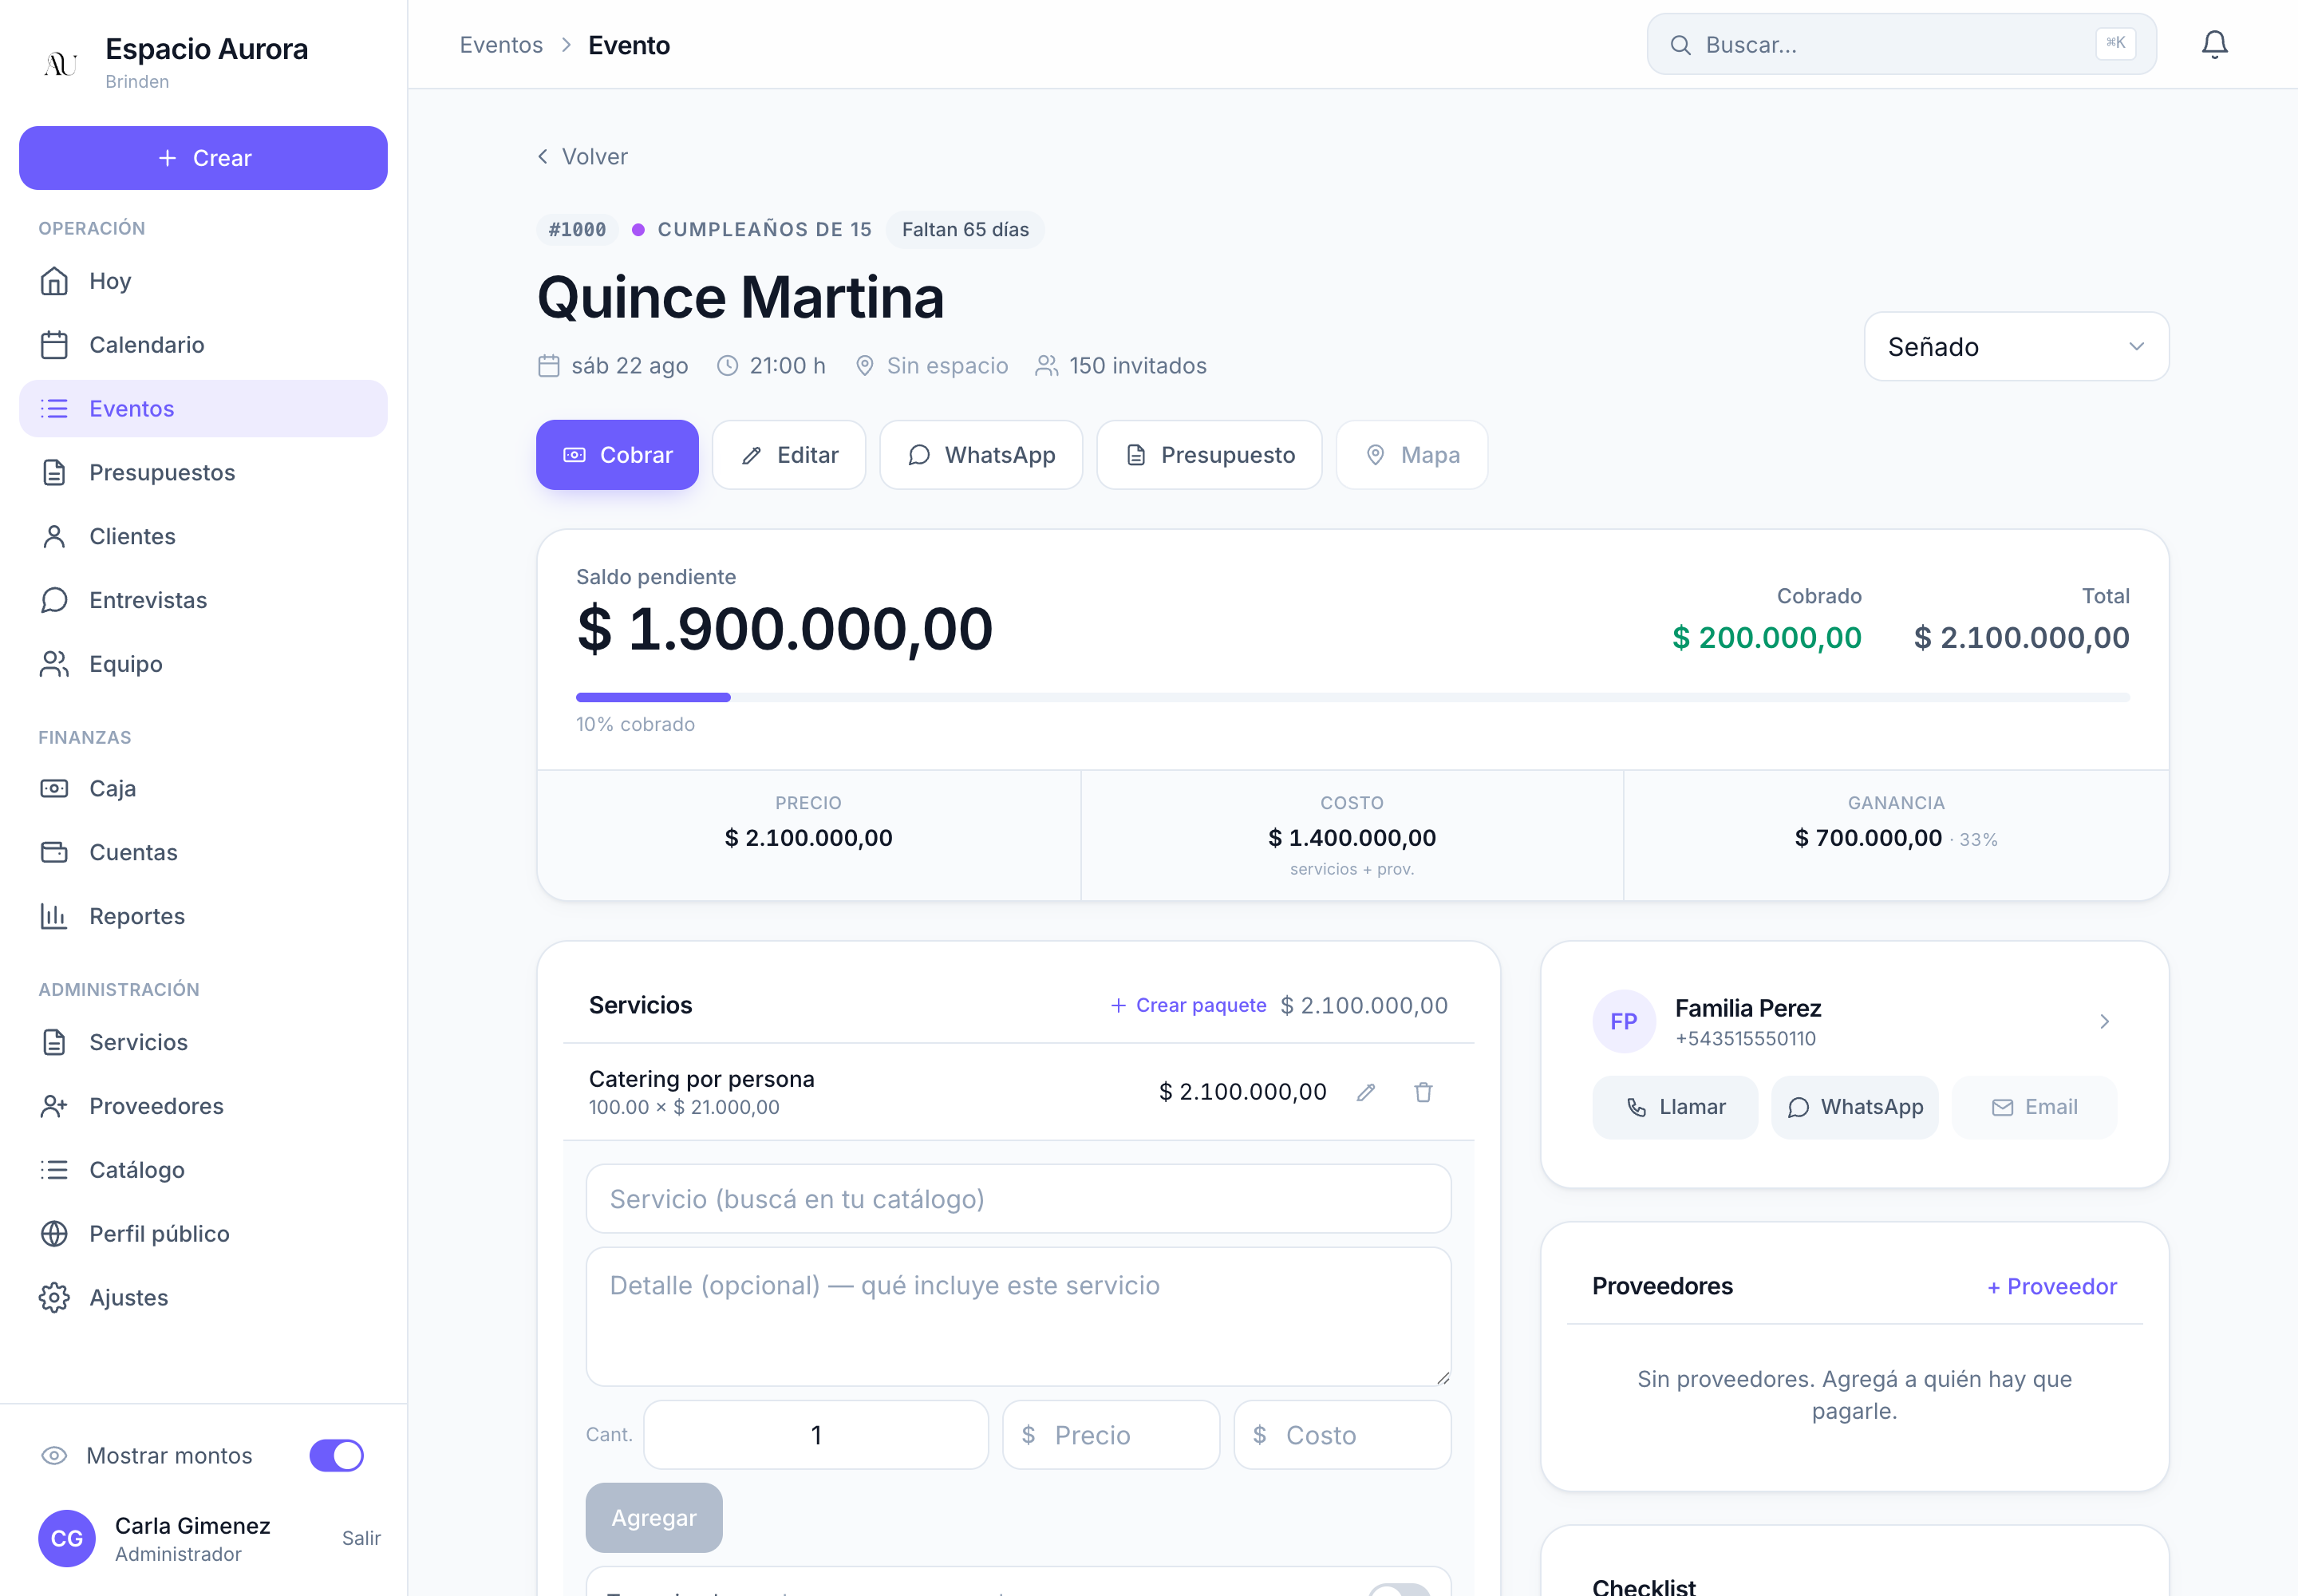Focus the Cant. quantity field
Image resolution: width=2298 pixels, height=1596 pixels.
(x=816, y=1435)
